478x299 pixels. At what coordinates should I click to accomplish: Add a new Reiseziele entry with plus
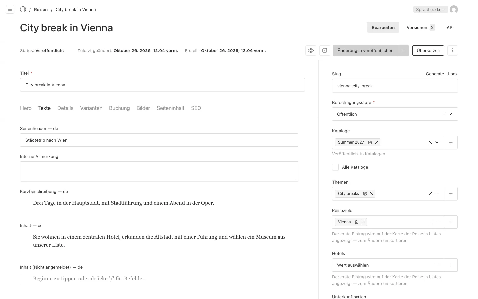(451, 222)
